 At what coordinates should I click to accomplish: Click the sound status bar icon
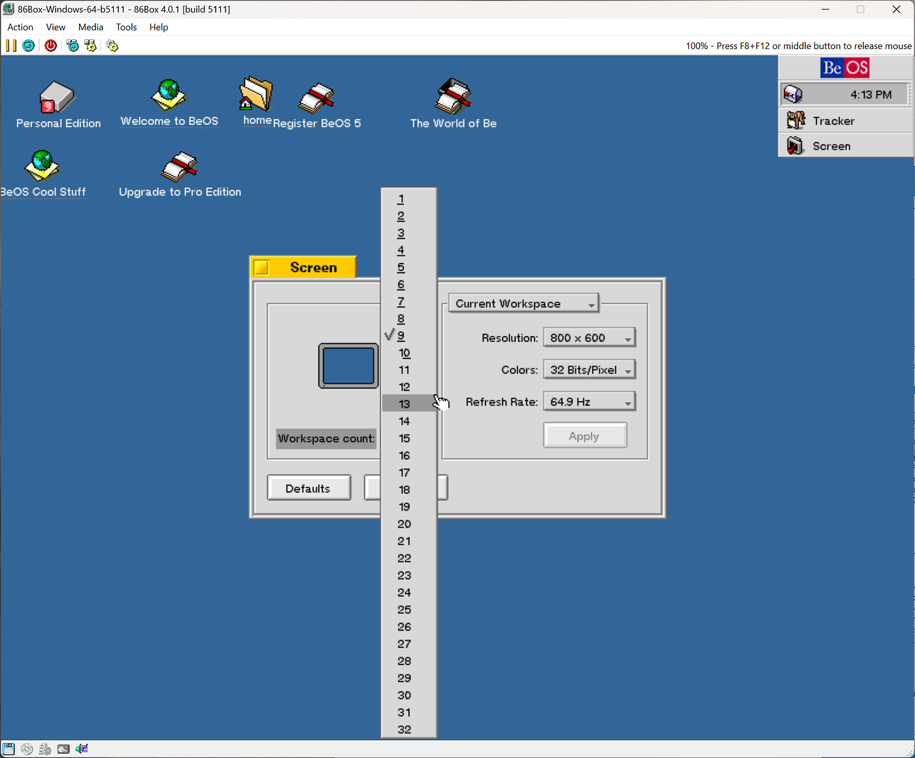point(81,748)
